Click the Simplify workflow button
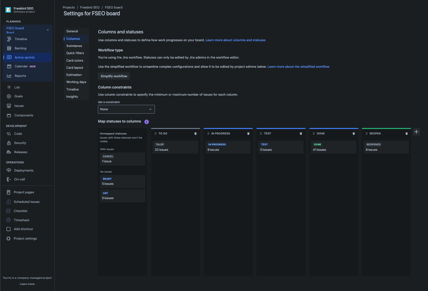 coord(114,76)
